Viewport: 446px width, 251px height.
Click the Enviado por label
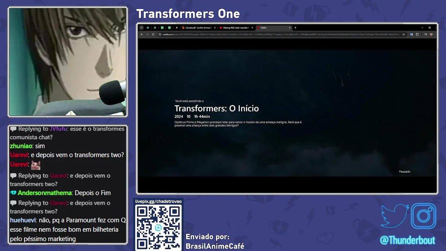click(207, 237)
